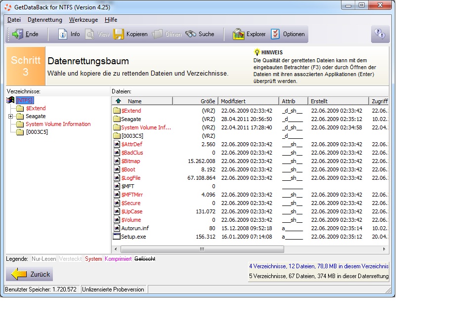Click the scroll left arrow

coord(116,249)
